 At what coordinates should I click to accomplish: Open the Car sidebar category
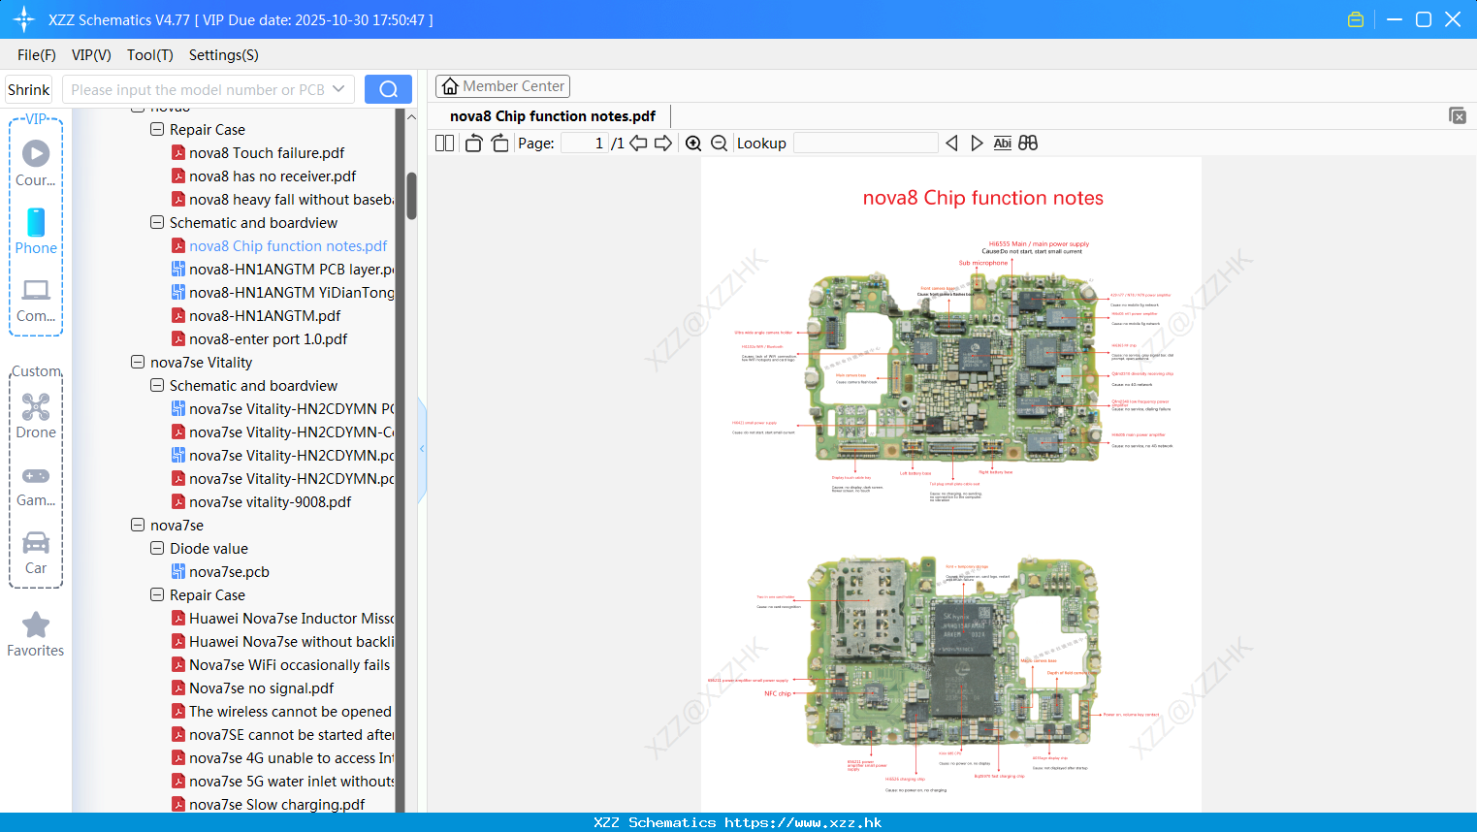click(36, 553)
